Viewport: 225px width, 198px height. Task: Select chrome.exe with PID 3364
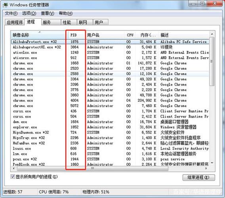pos(110,79)
